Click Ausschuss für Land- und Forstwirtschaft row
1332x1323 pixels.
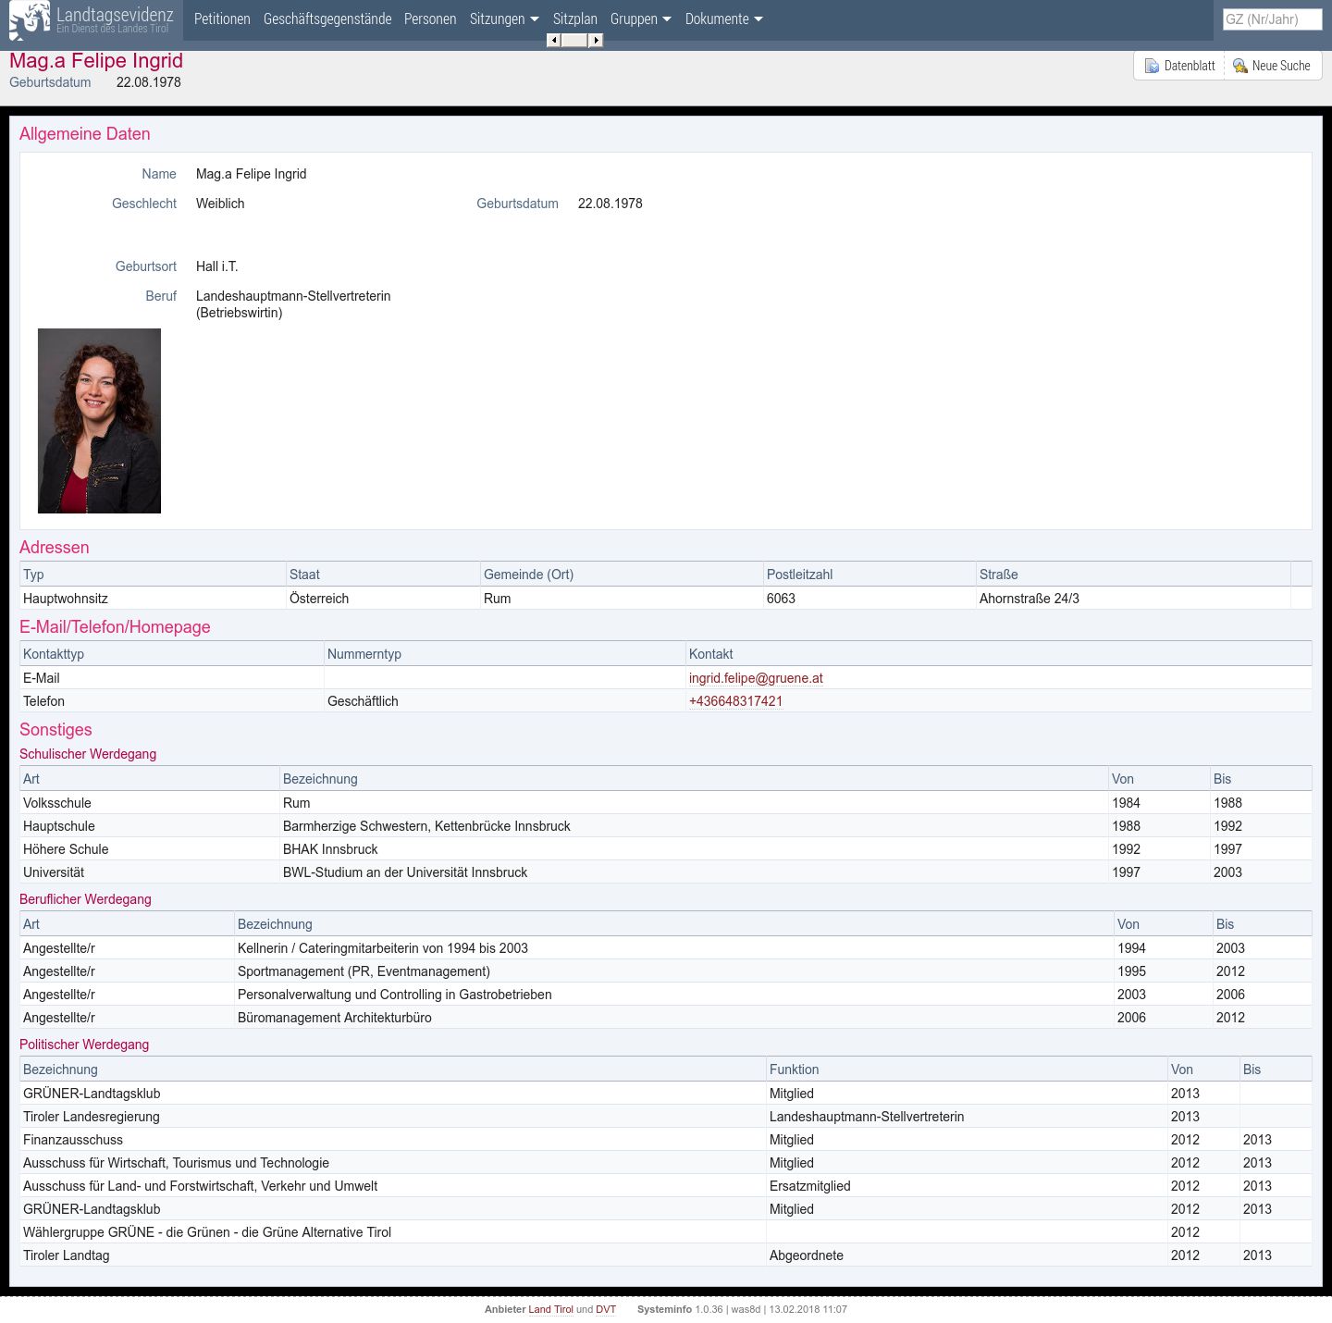666,1186
